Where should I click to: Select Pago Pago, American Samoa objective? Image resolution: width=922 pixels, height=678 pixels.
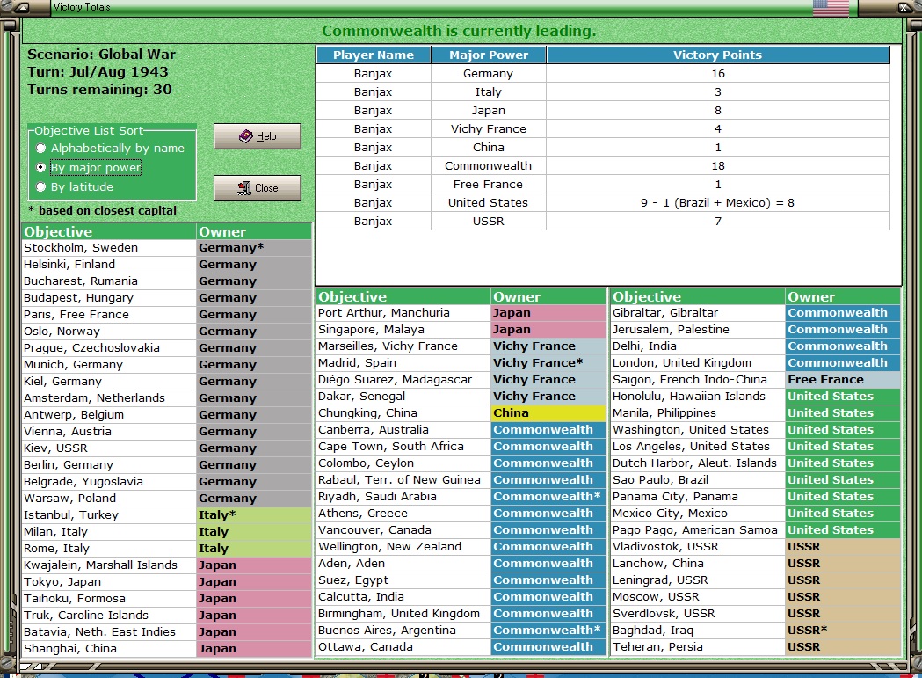coord(698,530)
